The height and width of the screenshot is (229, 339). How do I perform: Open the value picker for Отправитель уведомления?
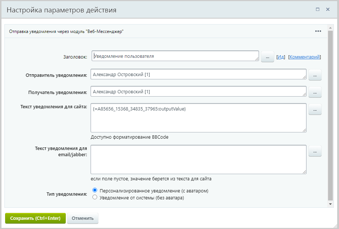pyautogui.click(x=315, y=75)
